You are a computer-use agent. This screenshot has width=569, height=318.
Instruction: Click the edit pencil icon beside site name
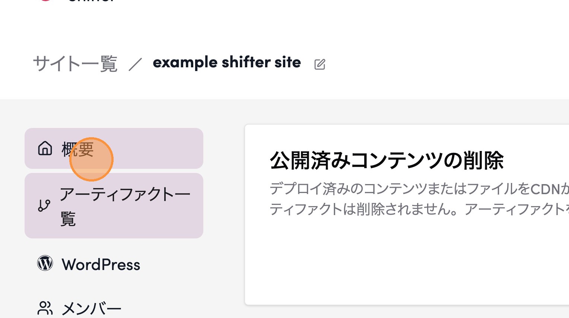[x=320, y=64]
